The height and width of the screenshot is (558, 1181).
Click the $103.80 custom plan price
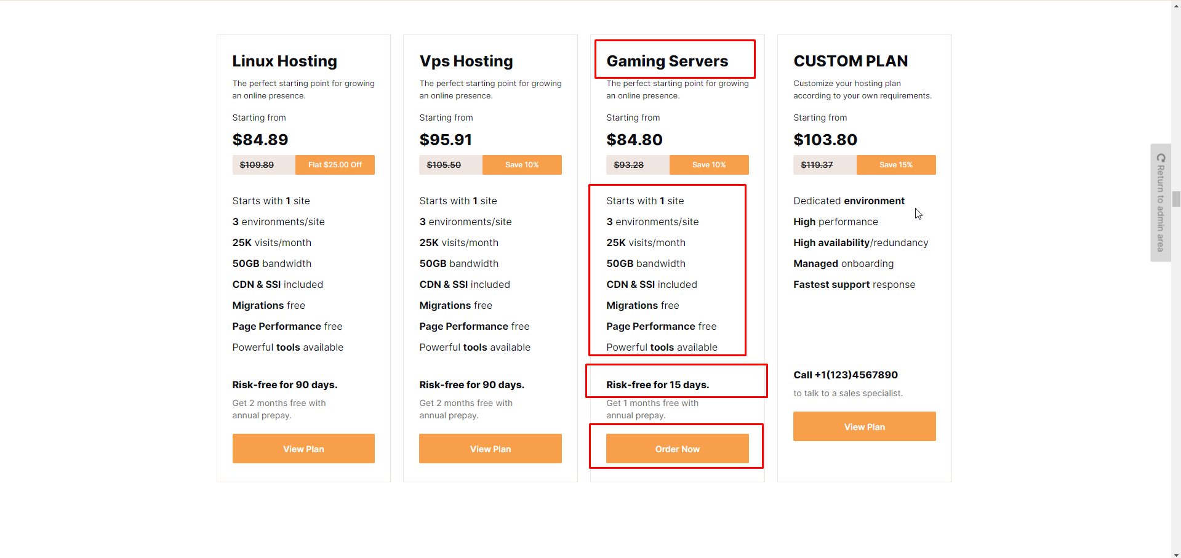click(825, 140)
